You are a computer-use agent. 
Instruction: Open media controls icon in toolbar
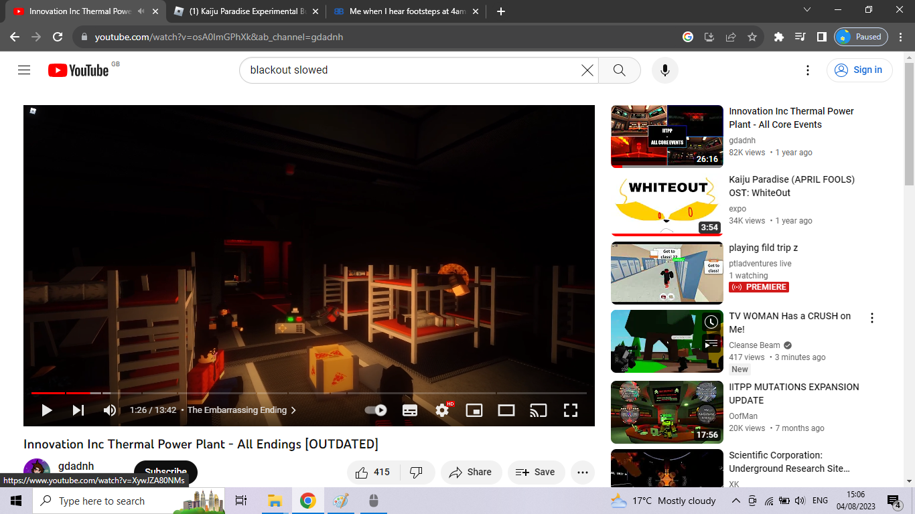800,37
